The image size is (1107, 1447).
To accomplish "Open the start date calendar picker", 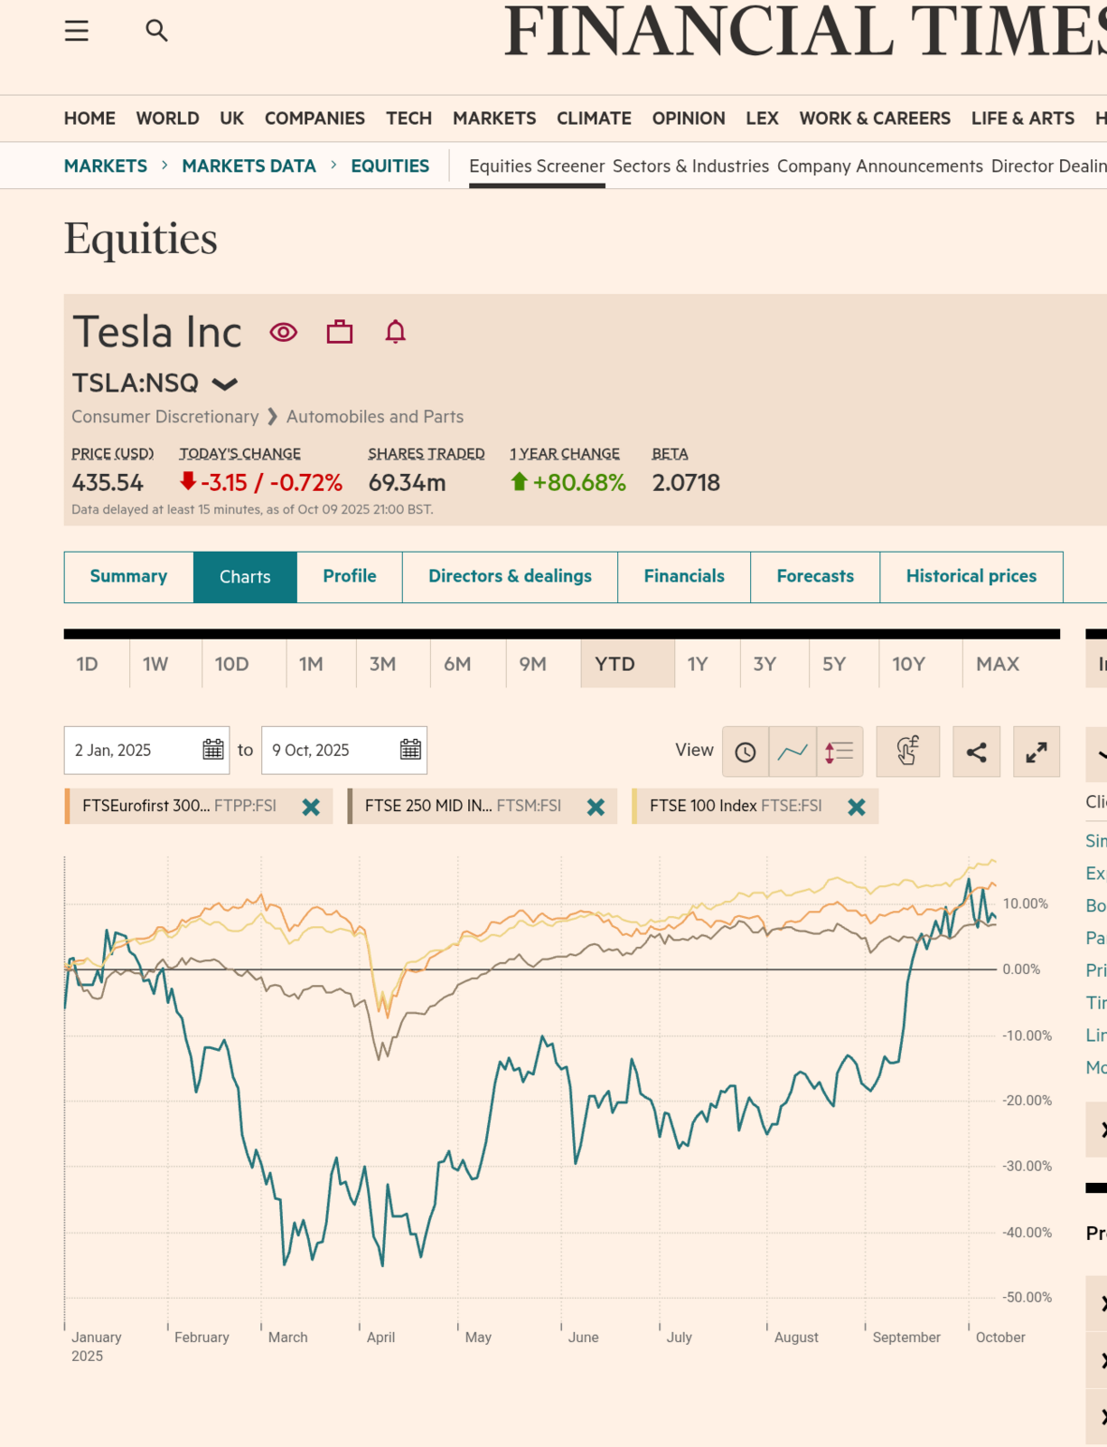I will [213, 750].
